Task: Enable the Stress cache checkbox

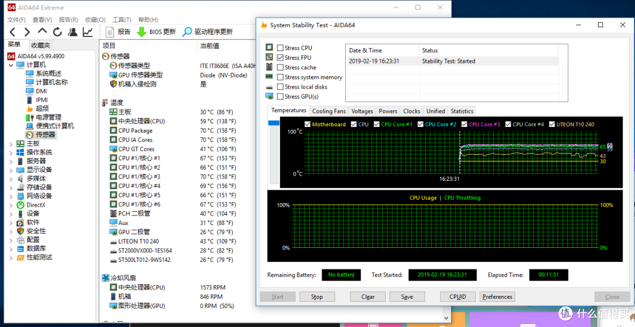Action: pyautogui.click(x=280, y=68)
